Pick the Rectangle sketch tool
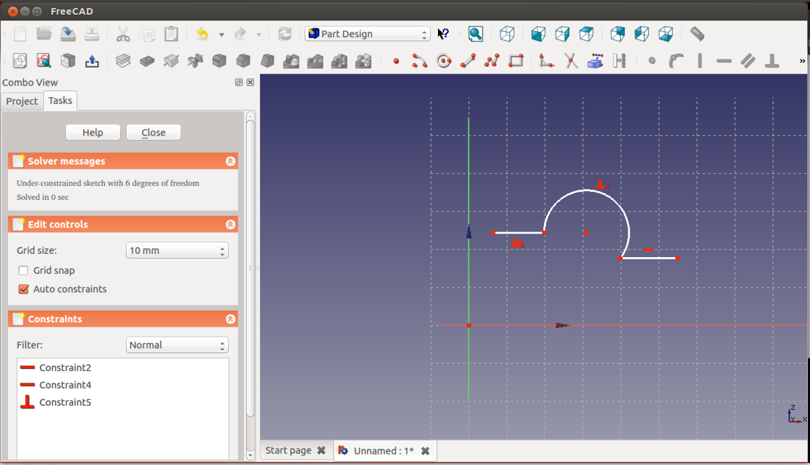Viewport: 810px width, 465px height. [516, 61]
